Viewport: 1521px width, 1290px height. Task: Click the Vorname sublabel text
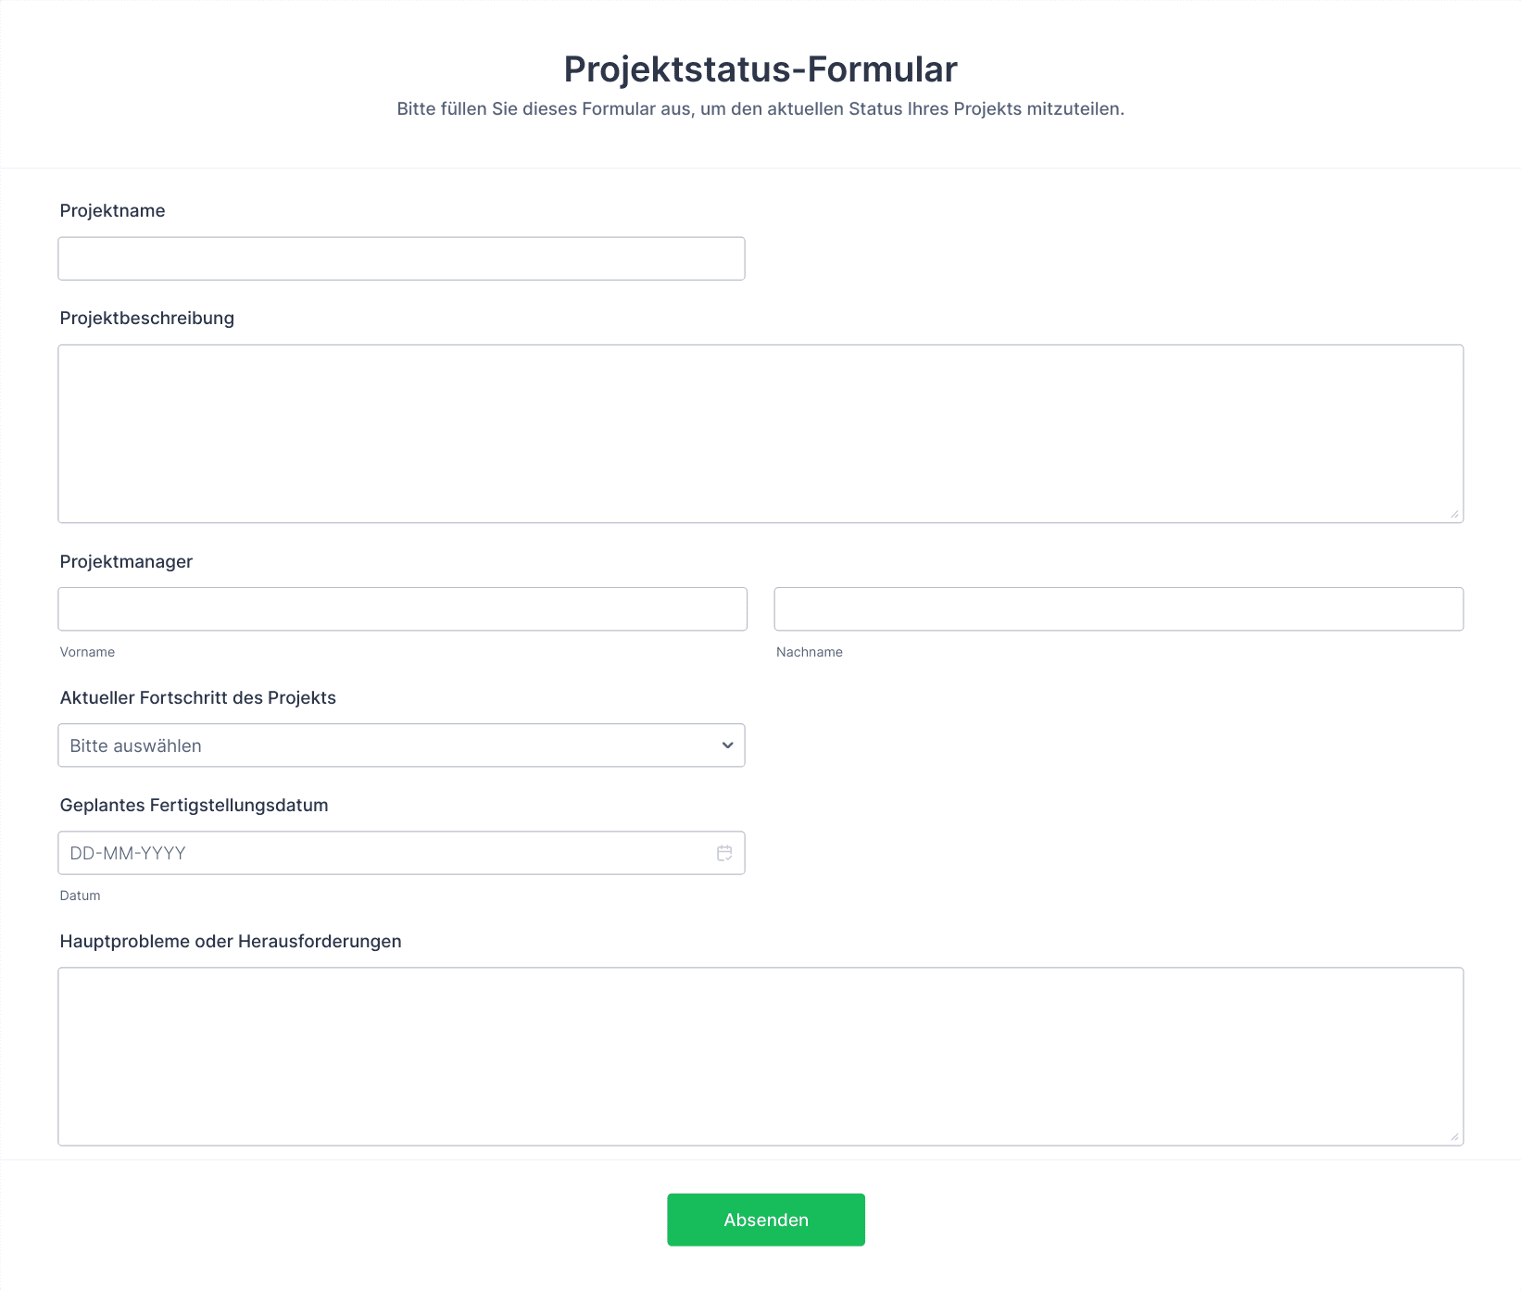pos(87,652)
